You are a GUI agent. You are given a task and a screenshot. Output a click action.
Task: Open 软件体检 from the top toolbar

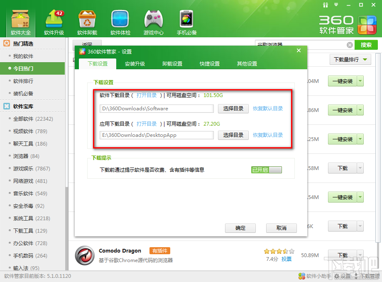pos(120,19)
